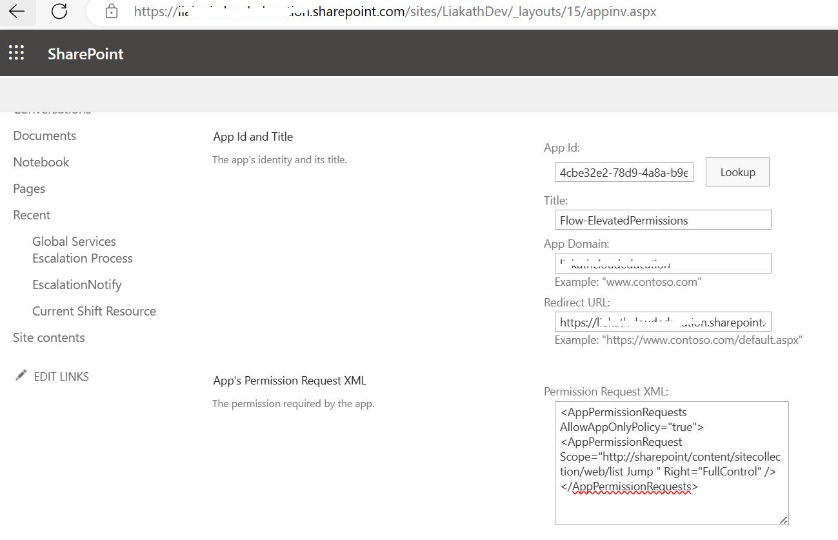Image resolution: width=838 pixels, height=540 pixels.
Task: Reload the page with refresh icon
Action: coord(59,11)
